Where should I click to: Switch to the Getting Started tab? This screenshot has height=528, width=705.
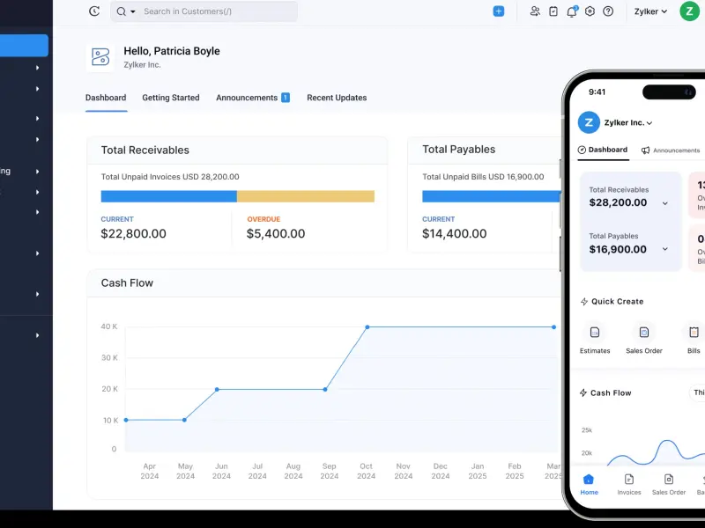click(171, 98)
